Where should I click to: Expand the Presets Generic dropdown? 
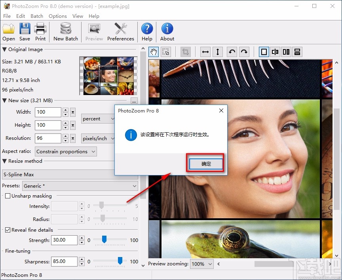pos(80,186)
